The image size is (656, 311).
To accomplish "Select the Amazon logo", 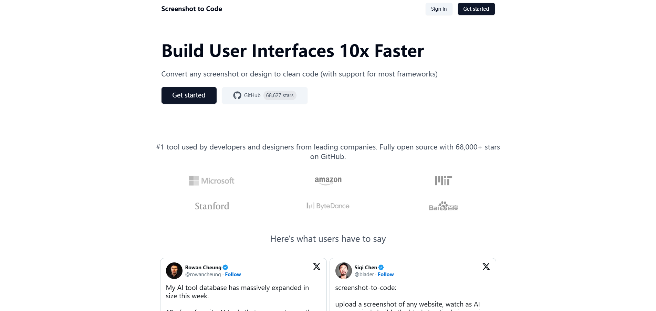I will [x=328, y=180].
